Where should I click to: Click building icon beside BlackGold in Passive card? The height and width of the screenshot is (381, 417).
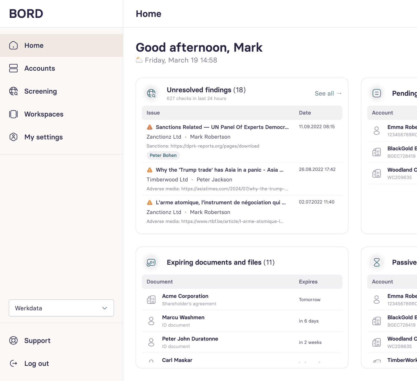[x=377, y=321]
